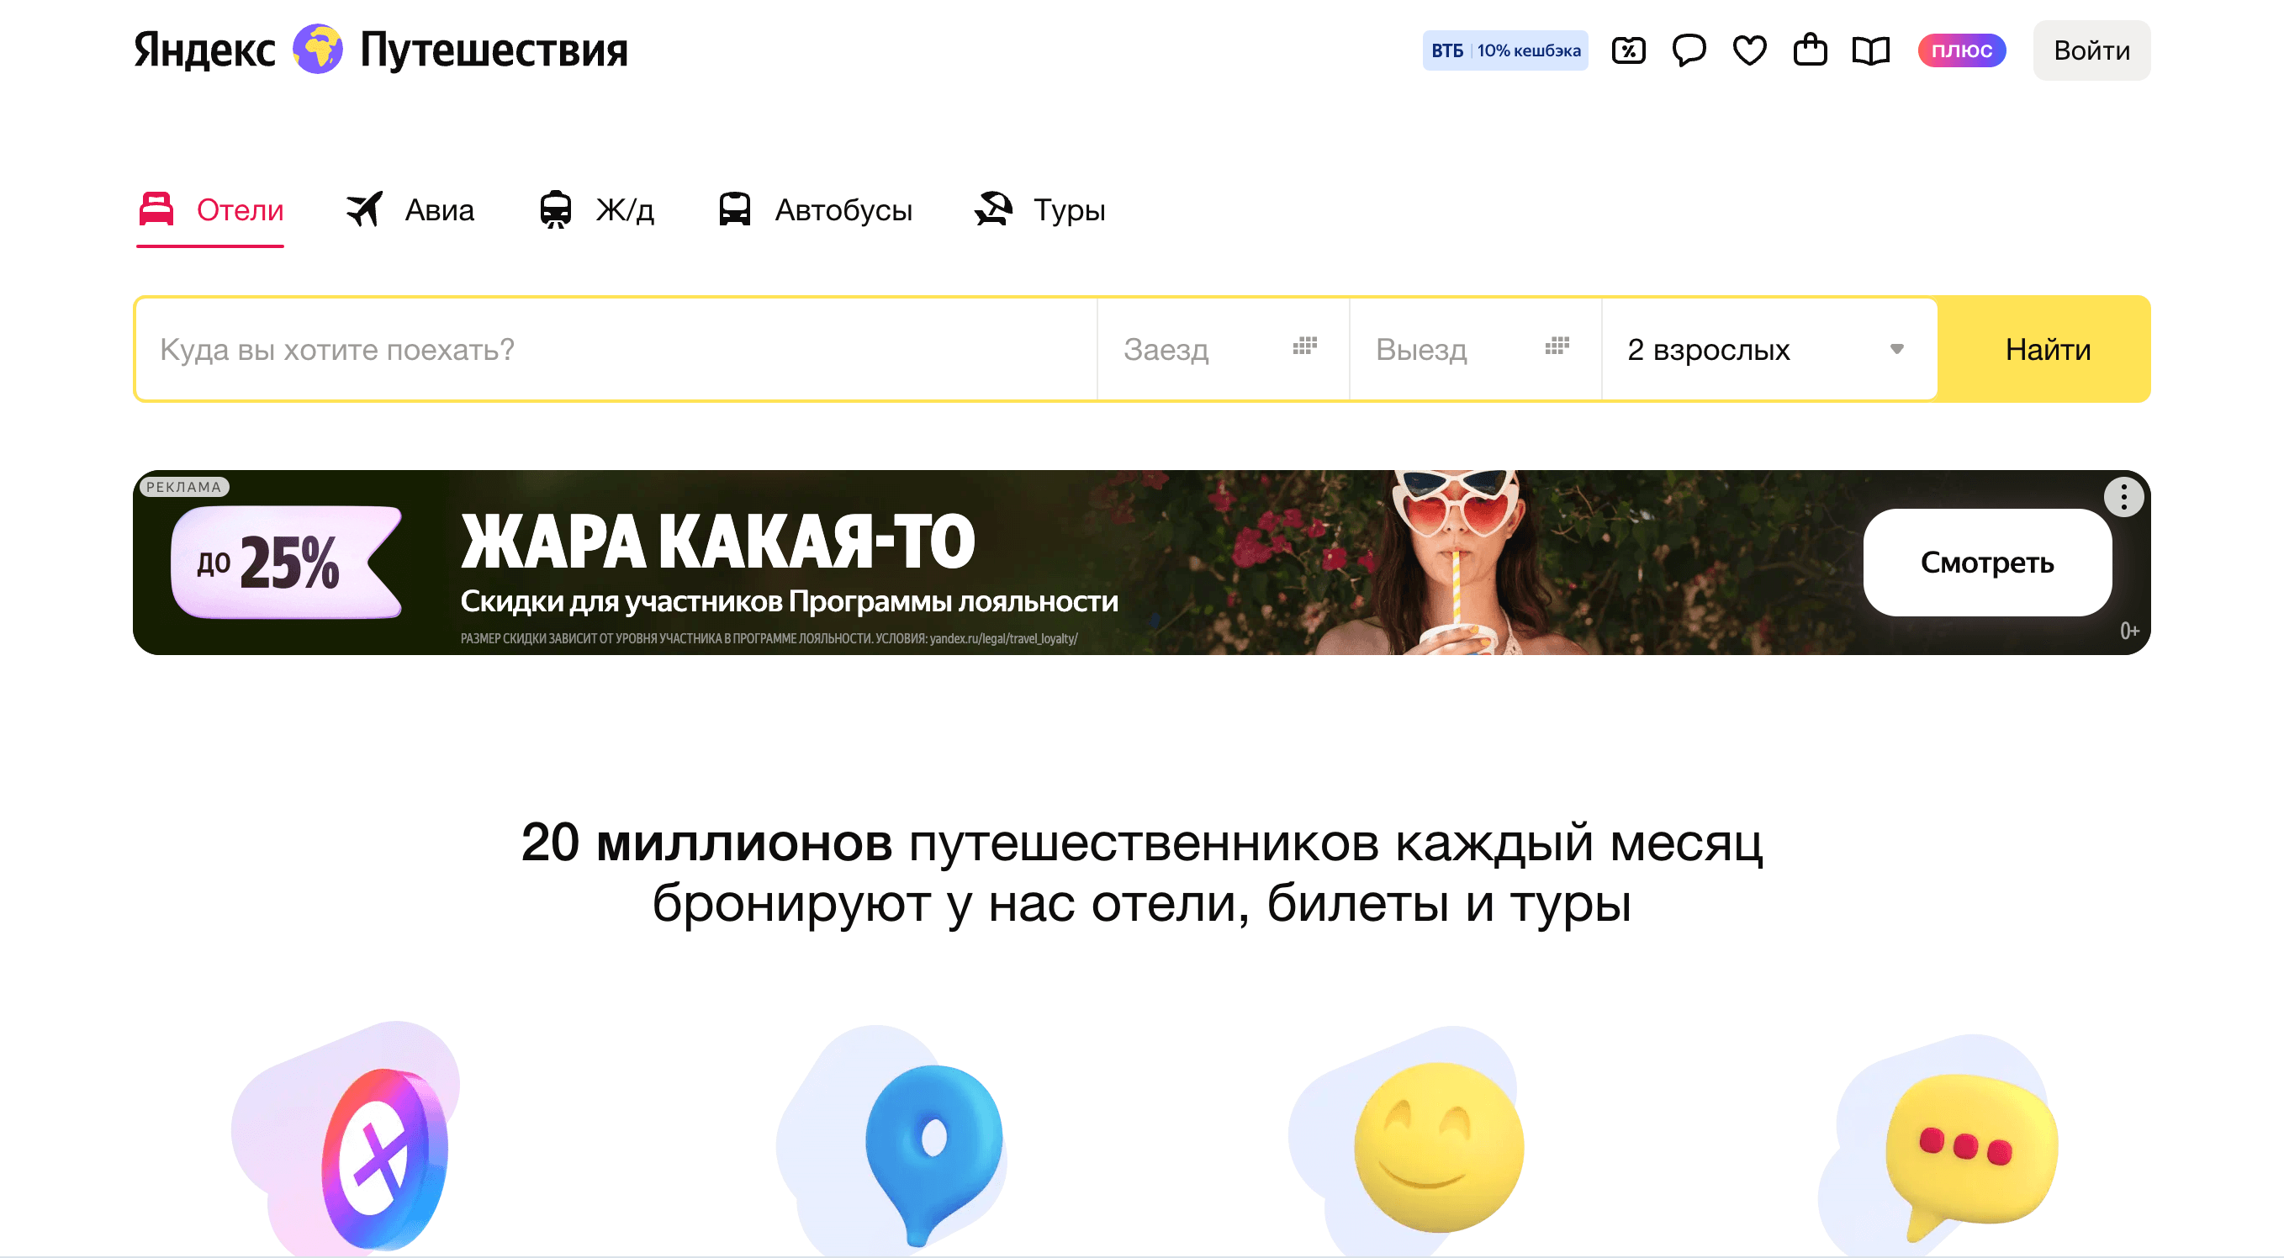This screenshot has height=1258, width=2284.
Task: Click the Яндекс logo text
Action: pyautogui.click(x=204, y=50)
